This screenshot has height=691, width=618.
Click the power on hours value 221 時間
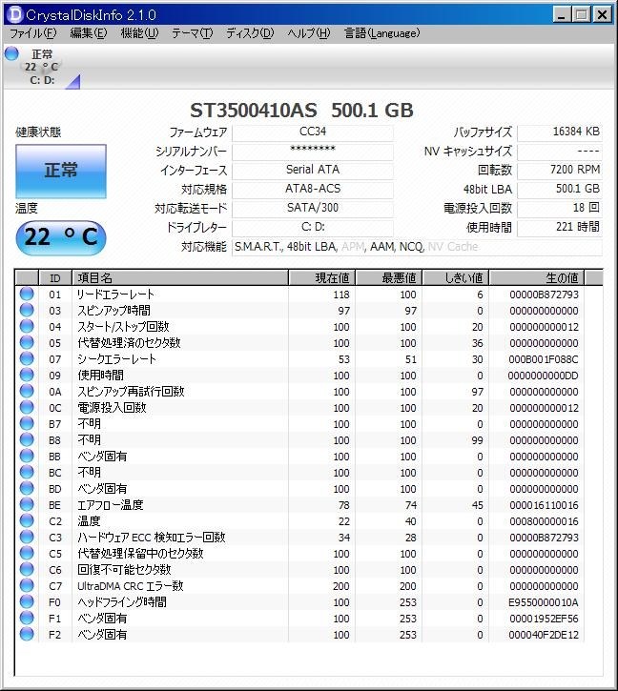[x=559, y=228]
